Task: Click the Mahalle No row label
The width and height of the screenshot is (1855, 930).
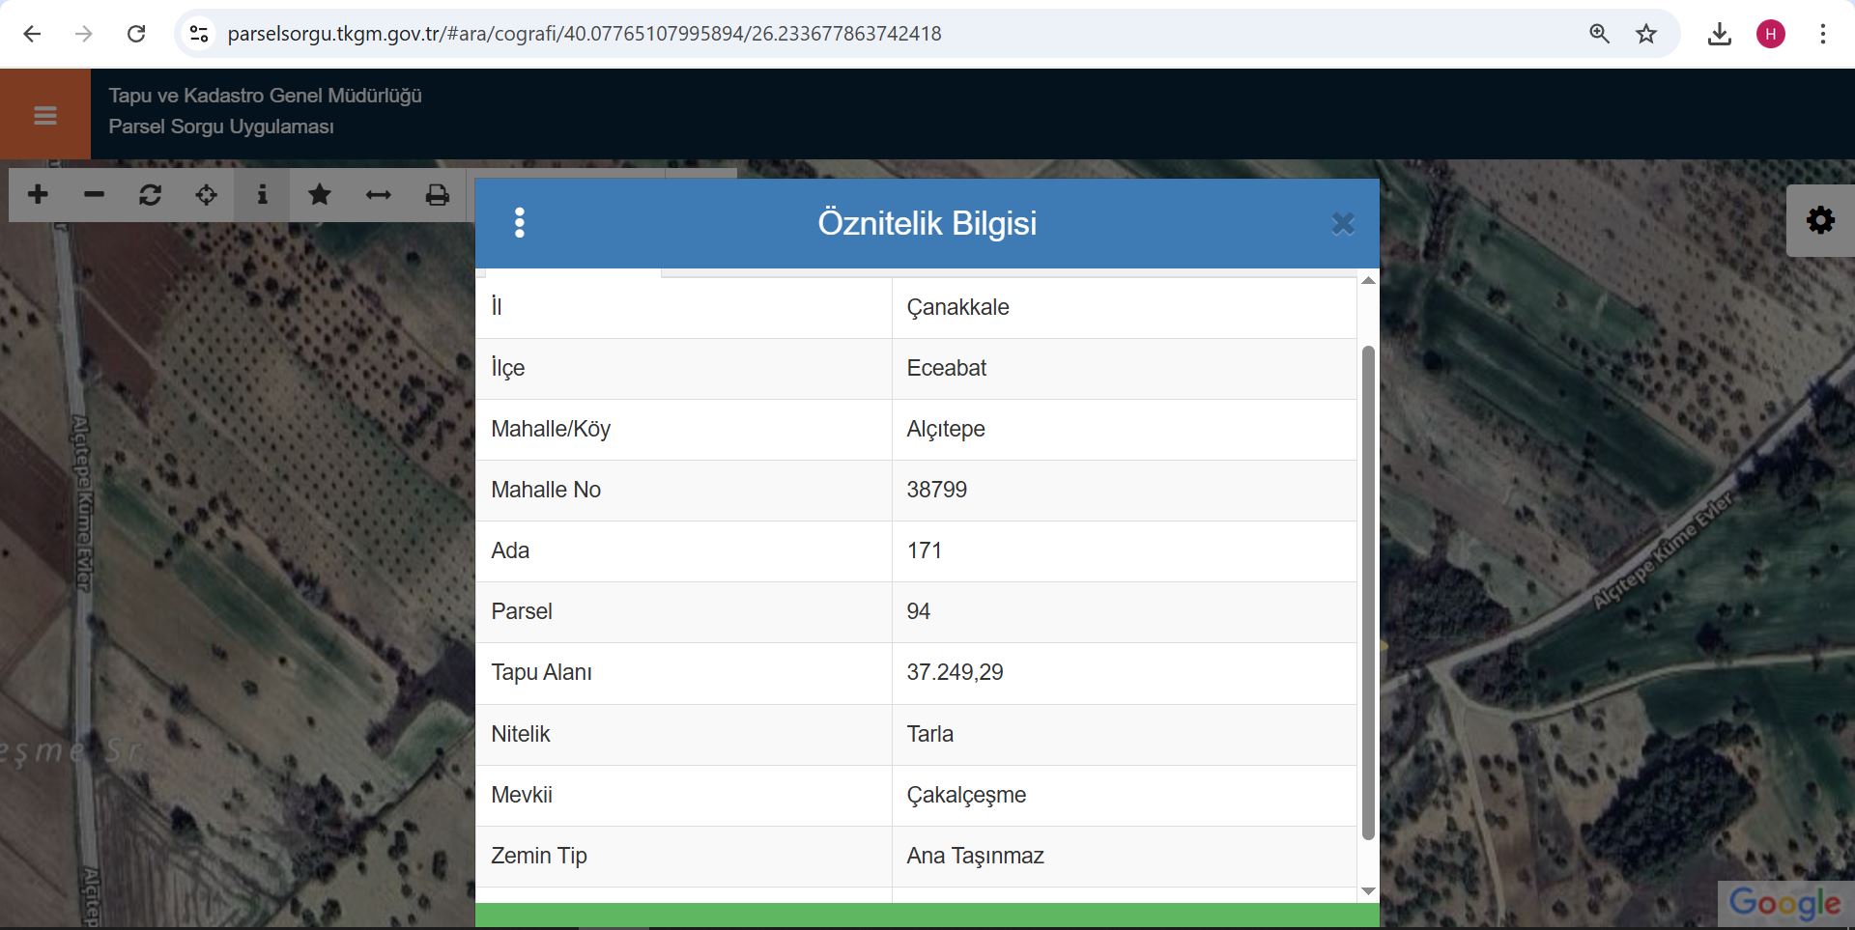Action: [546, 490]
